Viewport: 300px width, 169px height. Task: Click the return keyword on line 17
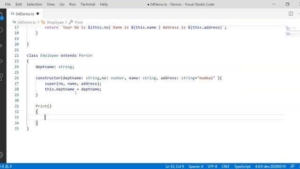click(x=52, y=27)
